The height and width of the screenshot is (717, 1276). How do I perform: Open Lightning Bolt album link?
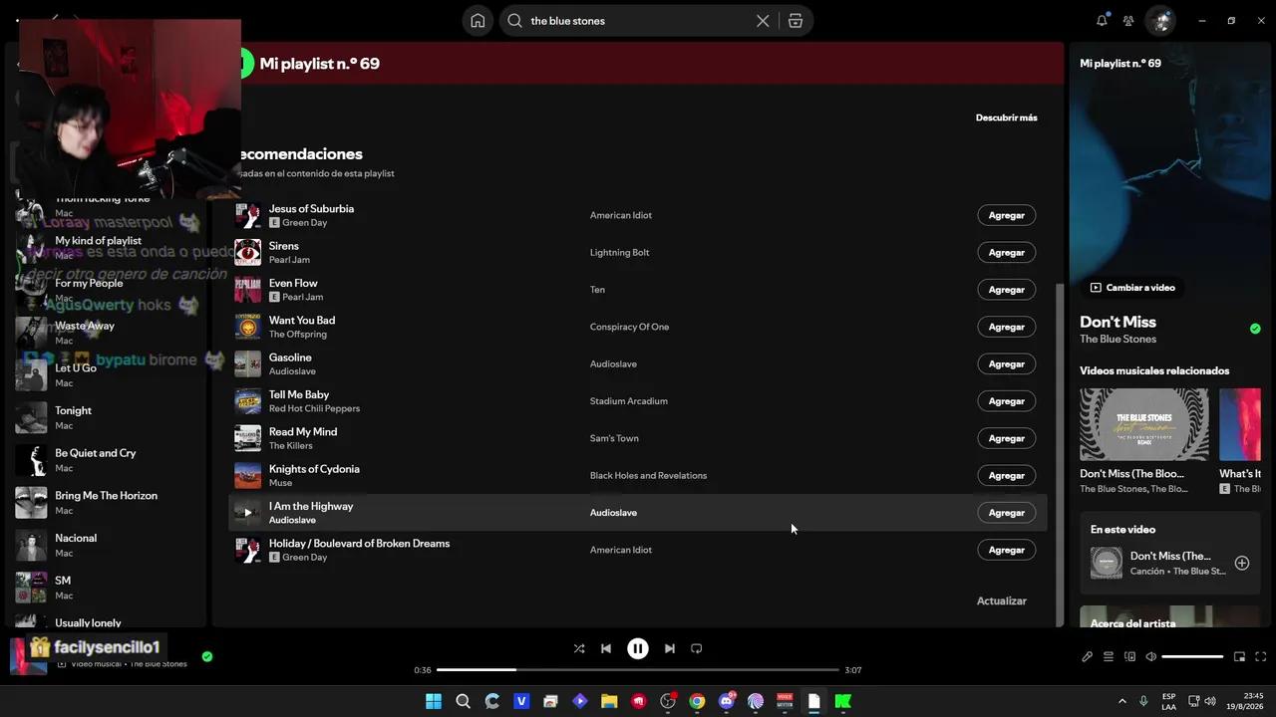[619, 253]
